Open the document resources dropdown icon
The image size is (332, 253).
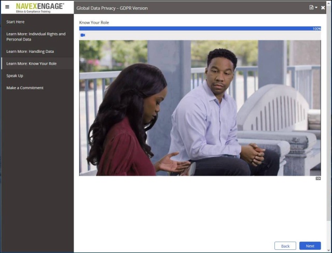(x=313, y=8)
